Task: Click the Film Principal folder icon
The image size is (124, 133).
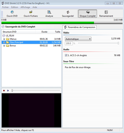Action: coord(7,42)
